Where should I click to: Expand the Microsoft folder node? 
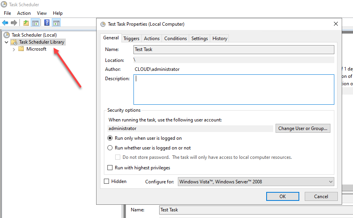click(x=14, y=49)
